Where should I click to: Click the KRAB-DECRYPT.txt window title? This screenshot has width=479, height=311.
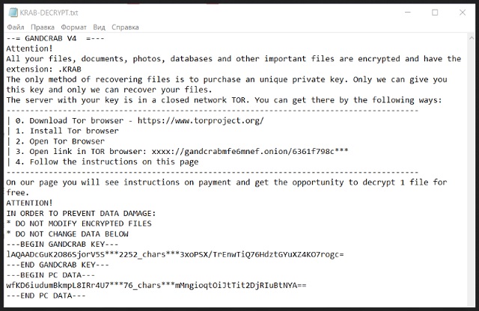(49, 13)
